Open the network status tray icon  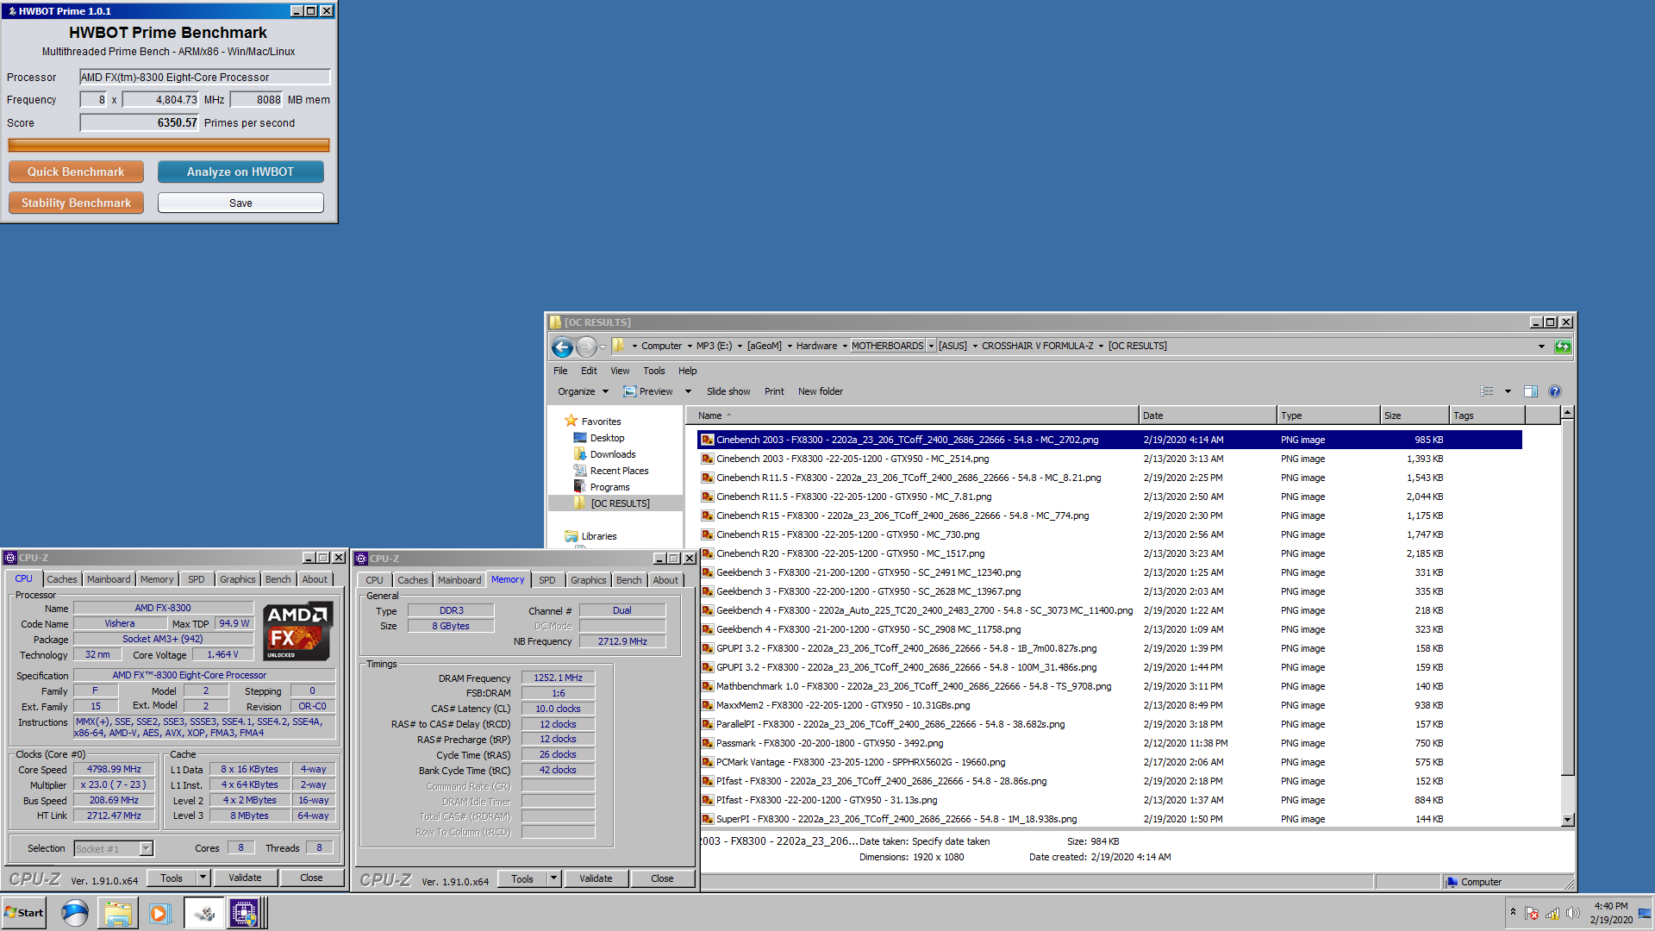pyautogui.click(x=1552, y=914)
